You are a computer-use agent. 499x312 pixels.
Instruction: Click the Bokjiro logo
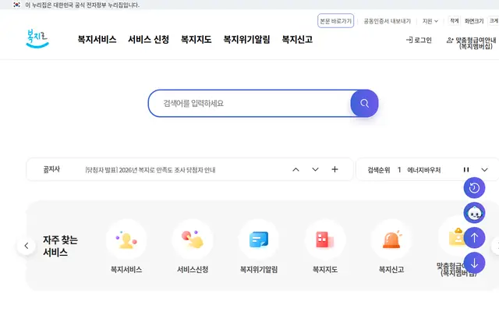[x=37, y=39]
